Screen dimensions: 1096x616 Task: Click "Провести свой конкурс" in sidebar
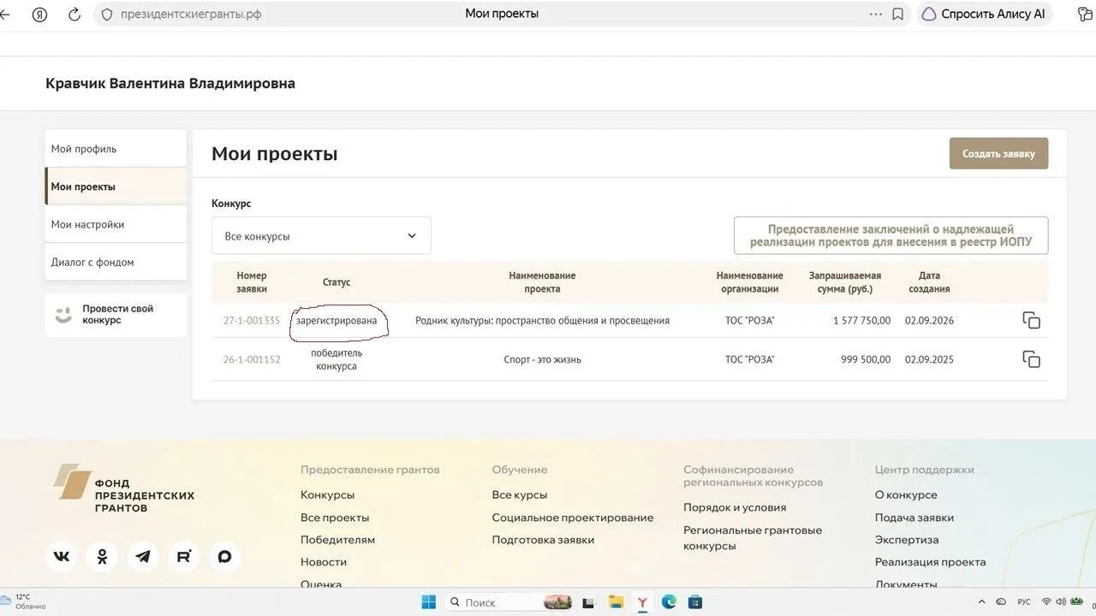point(116,315)
